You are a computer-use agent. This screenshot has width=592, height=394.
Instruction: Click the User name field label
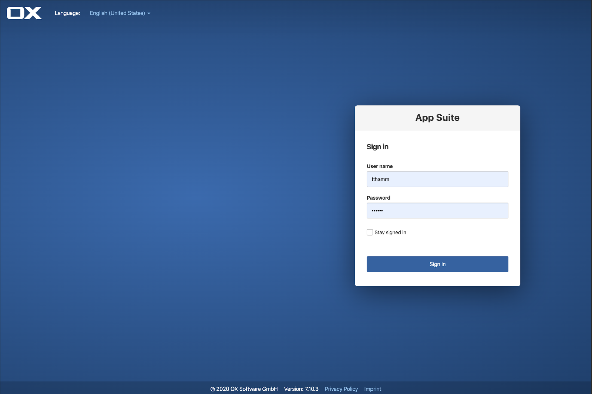[380, 166]
